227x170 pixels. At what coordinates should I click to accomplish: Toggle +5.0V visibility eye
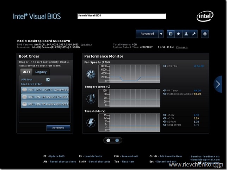165,115
